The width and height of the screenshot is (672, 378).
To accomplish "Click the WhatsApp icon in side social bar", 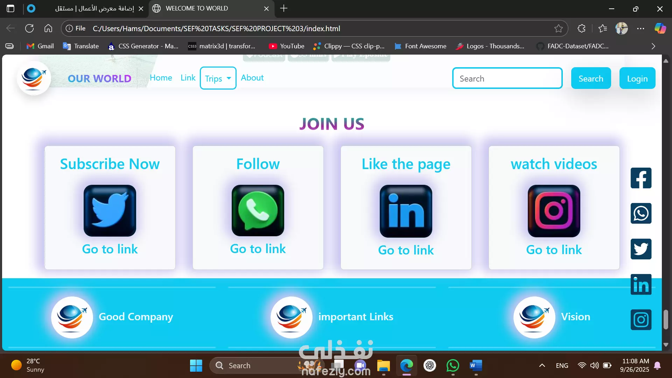I will click(x=641, y=213).
